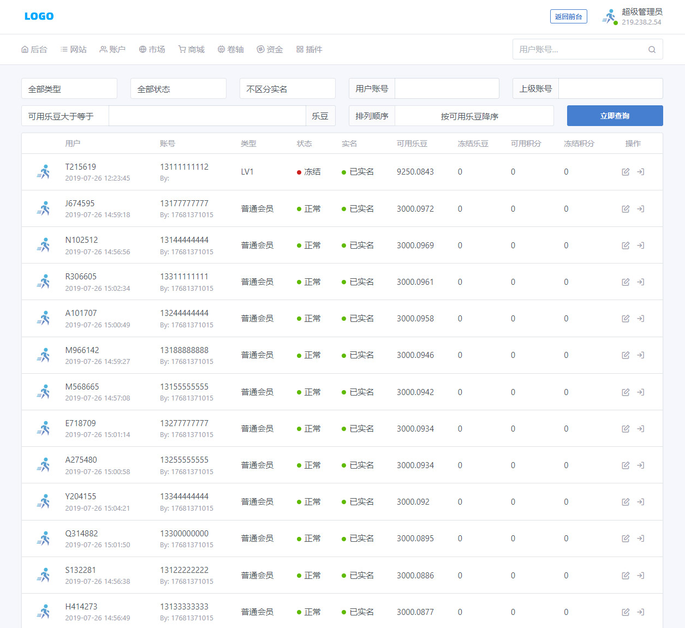Viewport: 685px width, 628px height.
Task: Click edit icon in M568665 row
Action: click(x=626, y=392)
